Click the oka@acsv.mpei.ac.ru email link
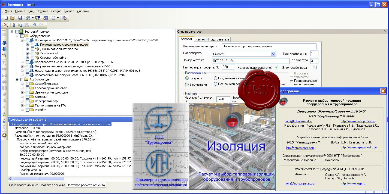389x194 pixels. pyautogui.click(x=300, y=183)
